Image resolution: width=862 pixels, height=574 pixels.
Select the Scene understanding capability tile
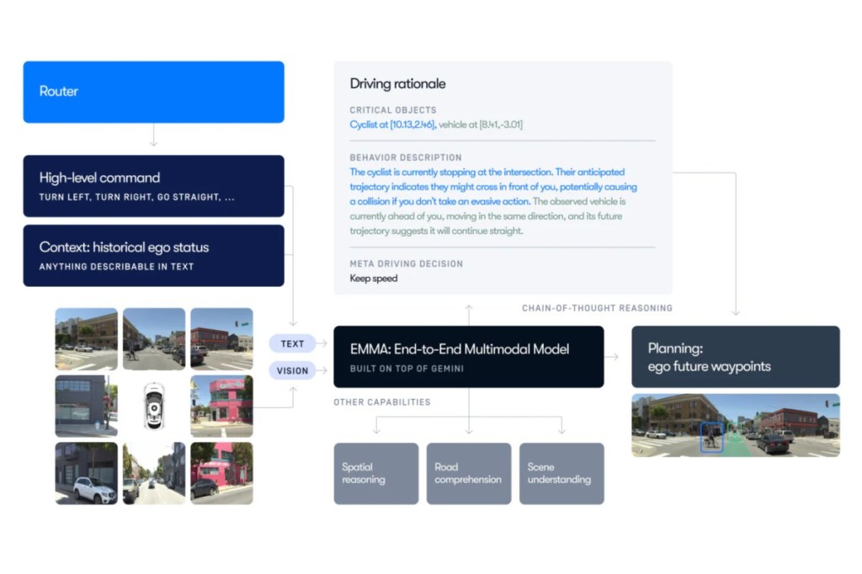pos(561,473)
